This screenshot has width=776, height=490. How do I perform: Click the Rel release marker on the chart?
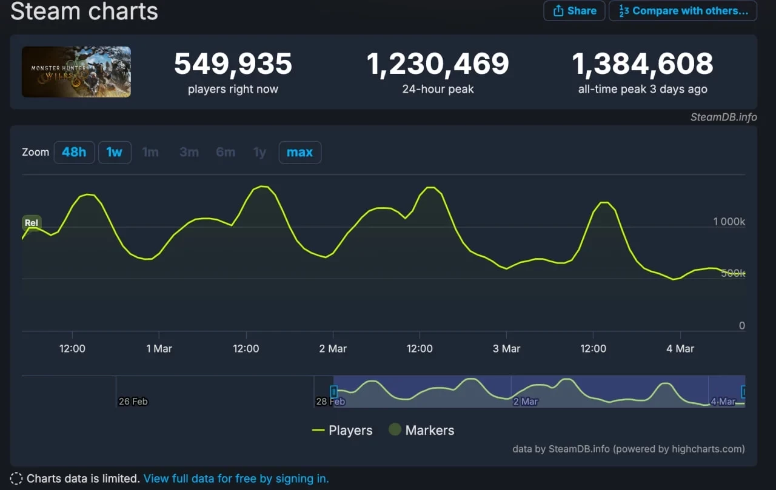[32, 223]
